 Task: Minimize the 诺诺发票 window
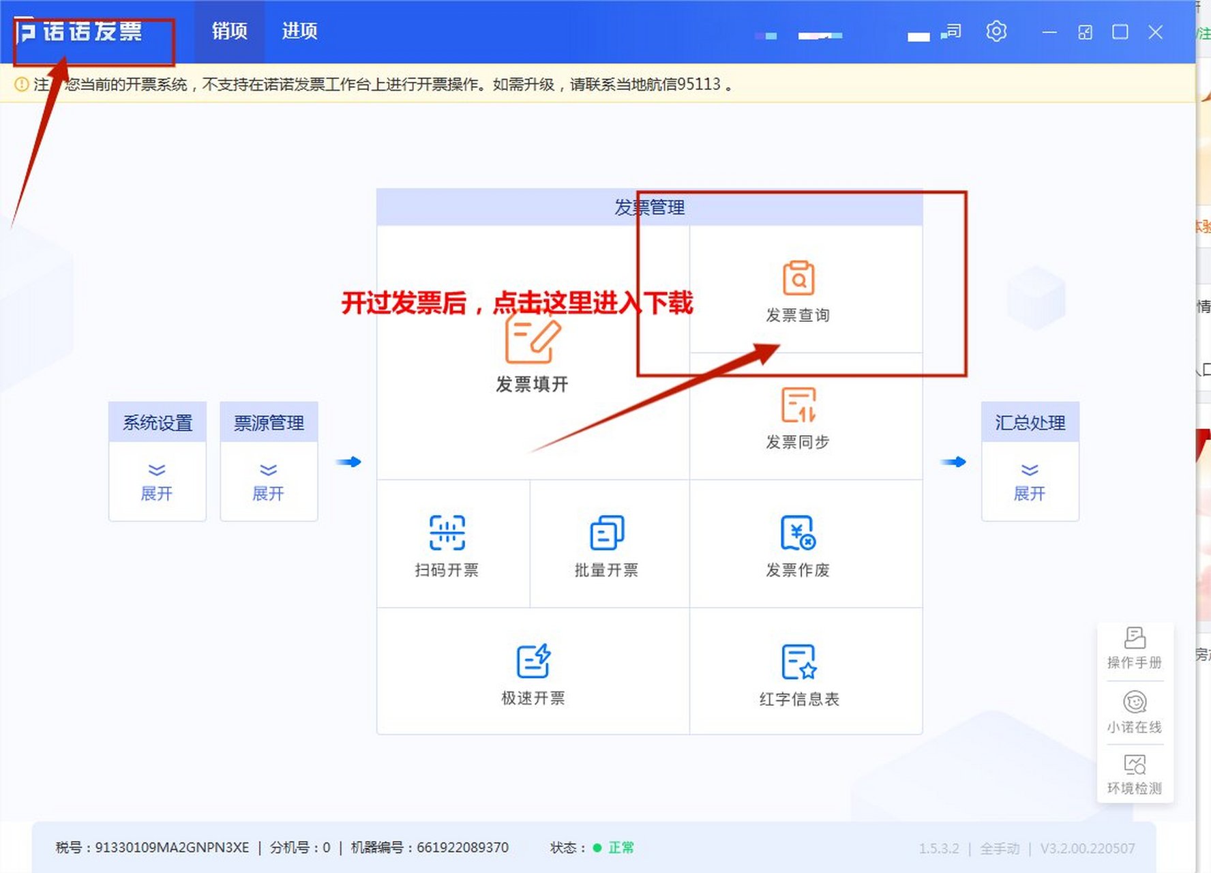[x=1049, y=32]
